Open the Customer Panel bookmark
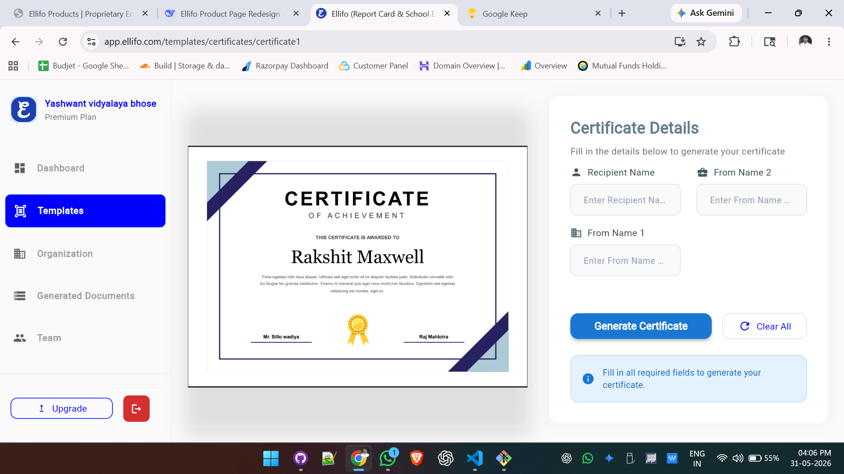Viewport: 844px width, 474px height. point(374,66)
